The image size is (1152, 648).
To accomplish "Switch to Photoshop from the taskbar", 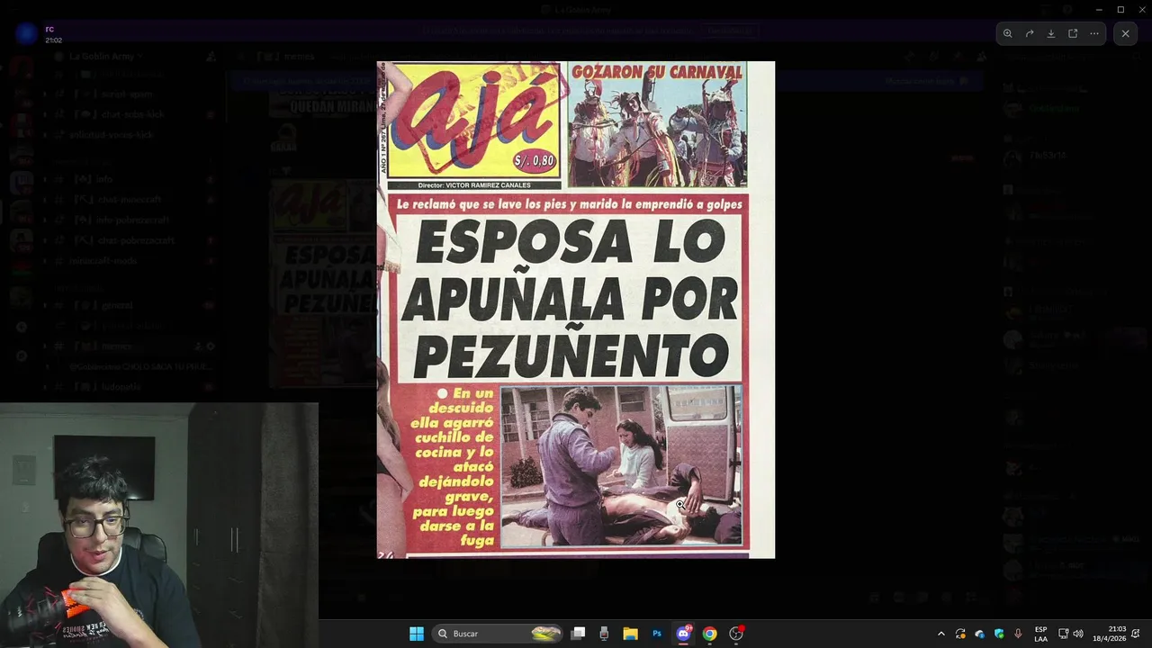I will coord(657,634).
